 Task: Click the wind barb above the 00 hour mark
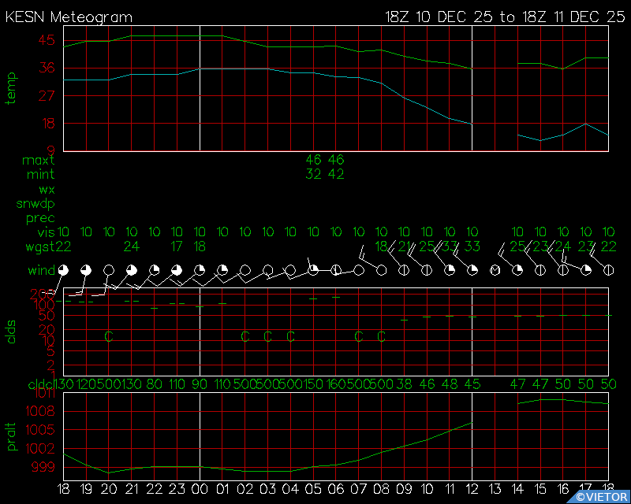click(200, 270)
